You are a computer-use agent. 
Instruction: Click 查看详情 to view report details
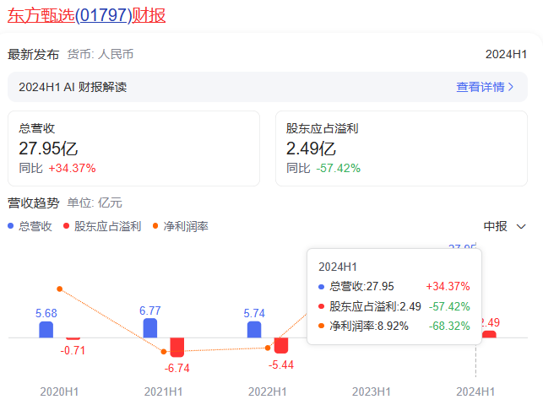(485, 87)
